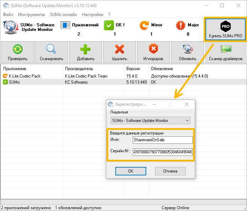Click the Серийн.№ serial number field
The image size is (247, 211).
(163, 152)
